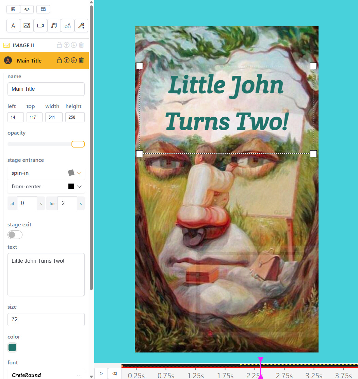
Task: Expand the spin-in entrance dropdown
Action: click(x=79, y=173)
